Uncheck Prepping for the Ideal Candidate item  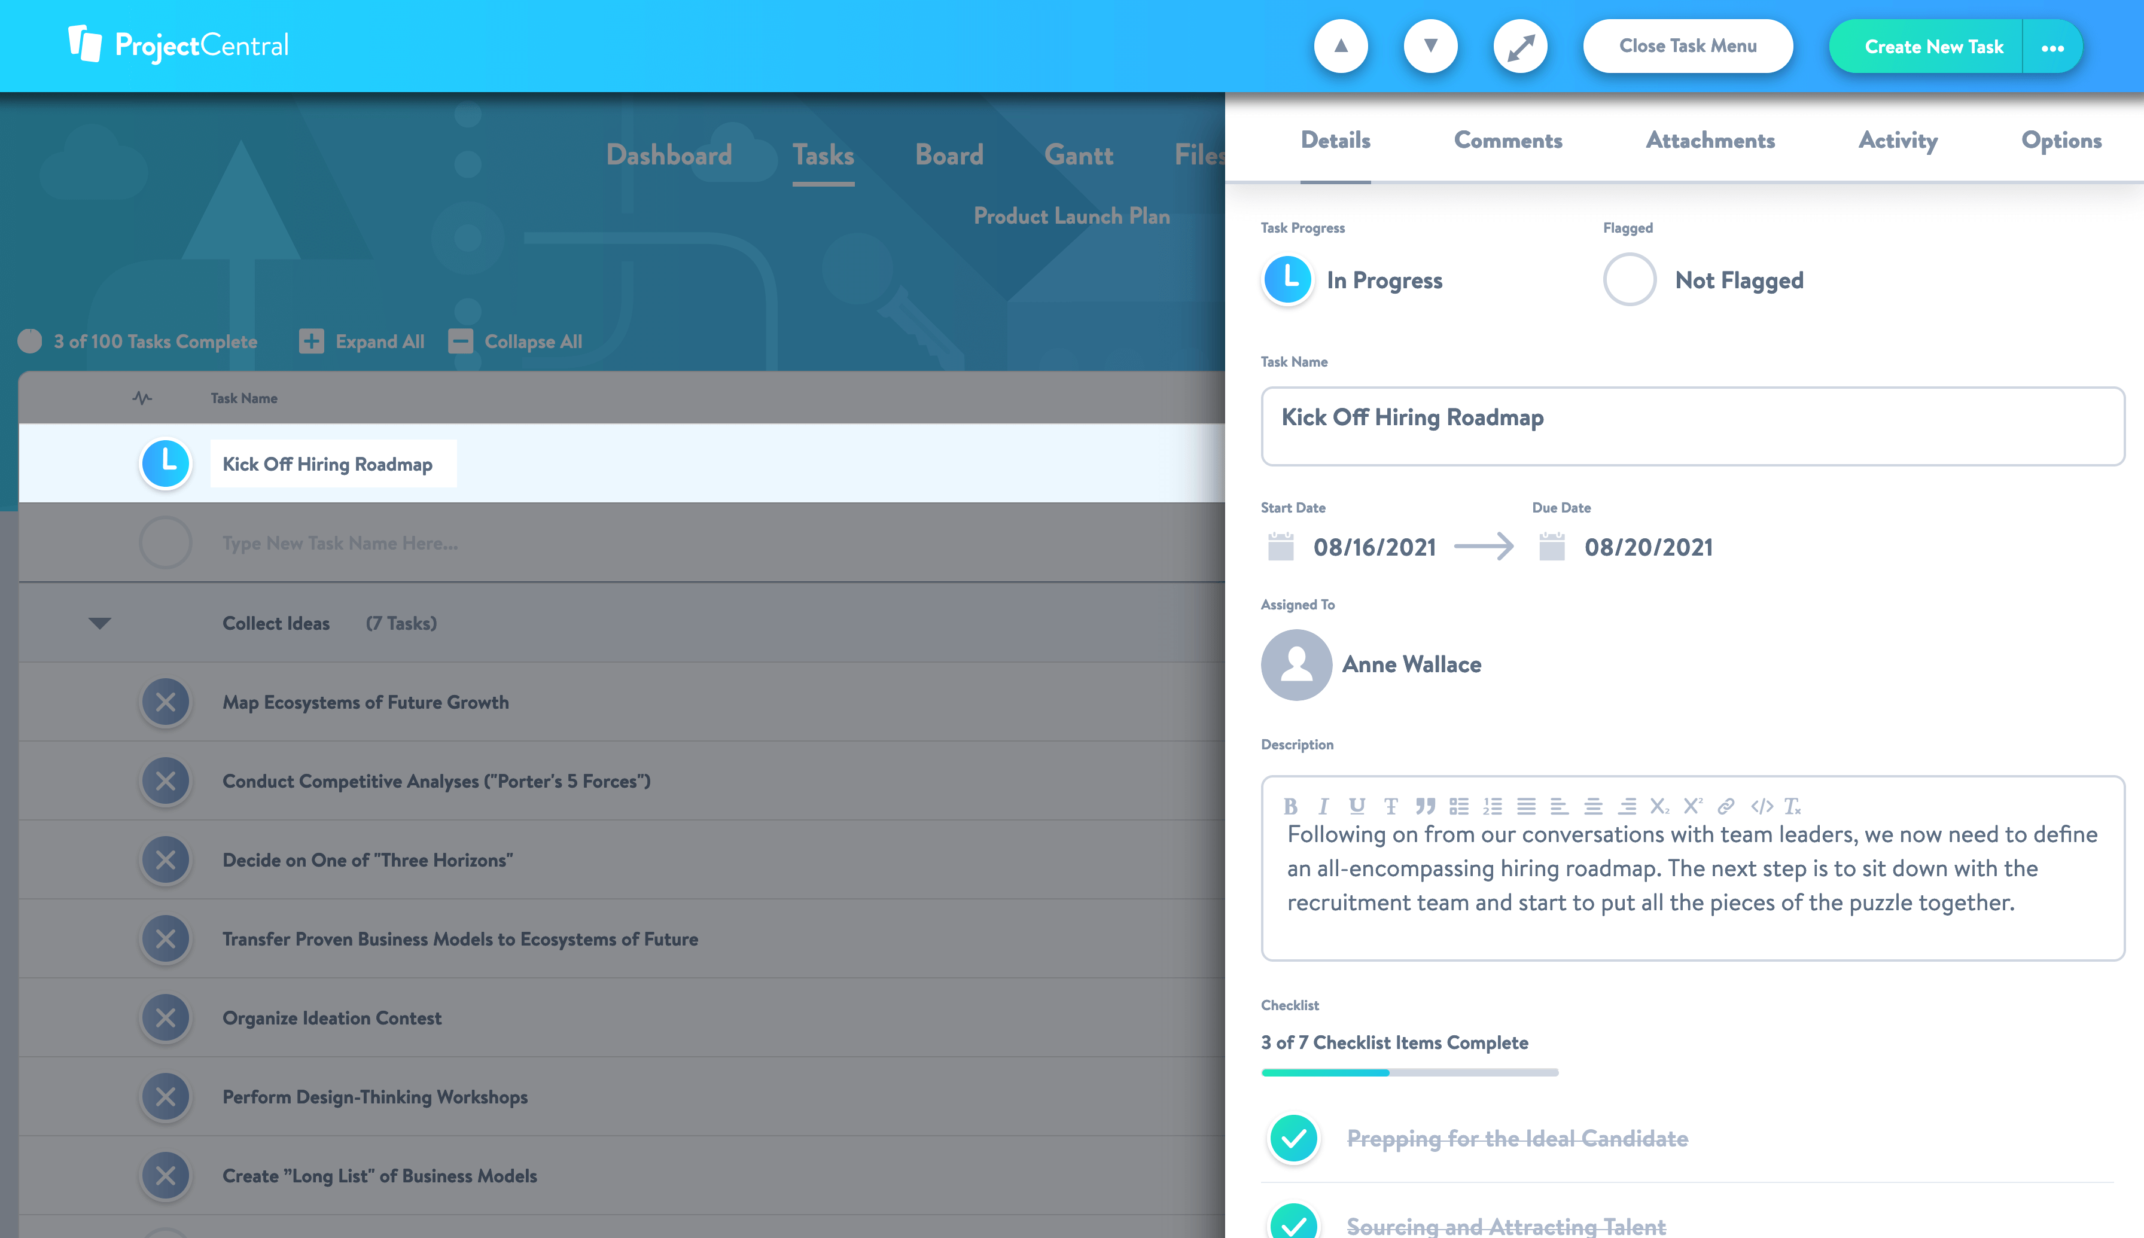pyautogui.click(x=1293, y=1138)
